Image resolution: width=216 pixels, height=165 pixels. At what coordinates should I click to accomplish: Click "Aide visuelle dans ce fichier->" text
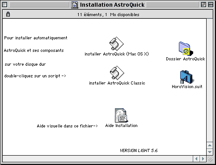point(67,126)
